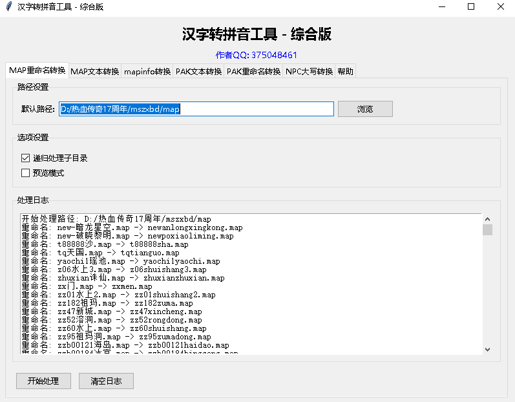Minimize the 汉字转拼音工具 window
515x402 pixels.
(441, 7)
